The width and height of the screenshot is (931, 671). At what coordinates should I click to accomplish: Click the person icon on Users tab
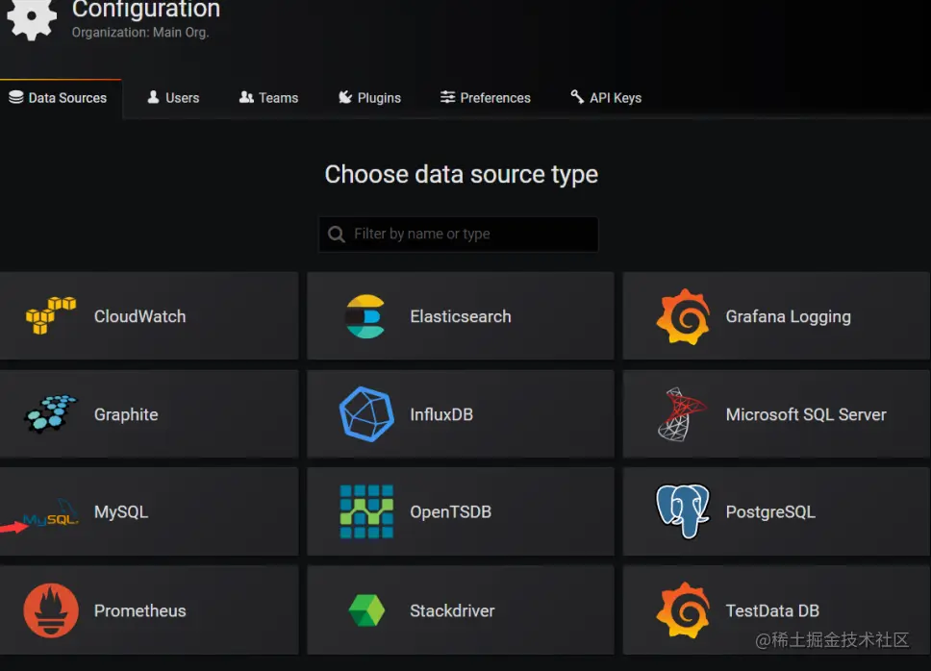[153, 97]
